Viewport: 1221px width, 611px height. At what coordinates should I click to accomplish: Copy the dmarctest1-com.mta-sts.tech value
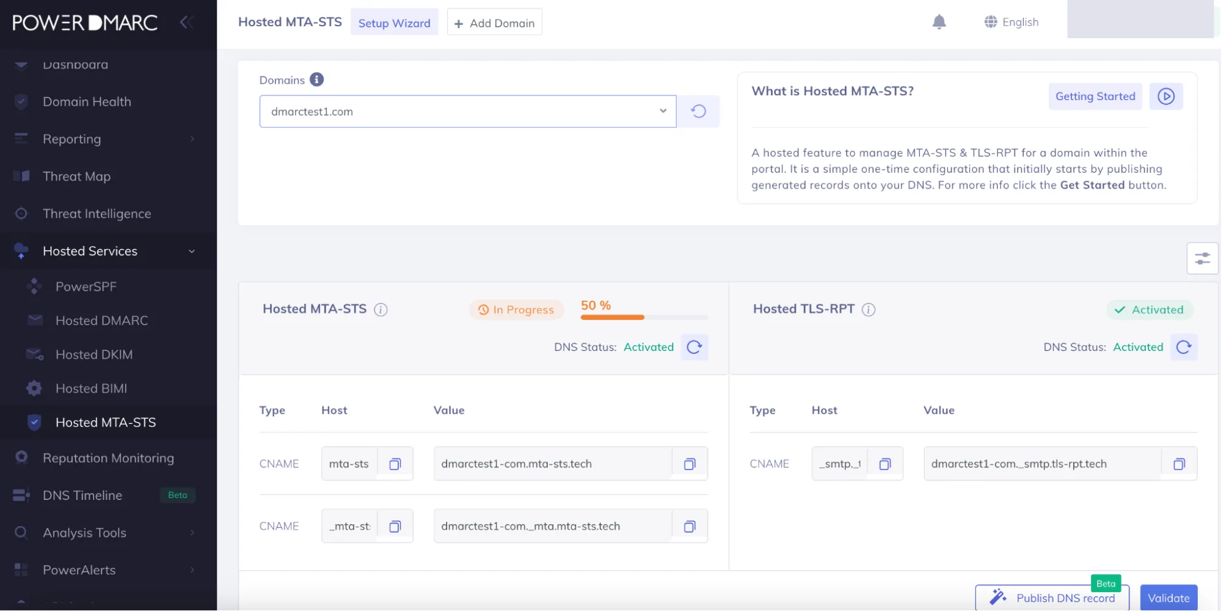pyautogui.click(x=690, y=464)
